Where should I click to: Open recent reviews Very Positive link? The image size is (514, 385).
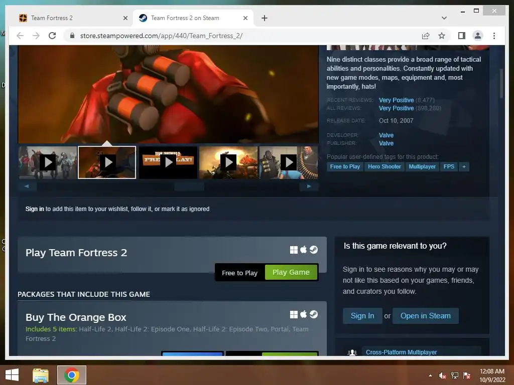(396, 100)
